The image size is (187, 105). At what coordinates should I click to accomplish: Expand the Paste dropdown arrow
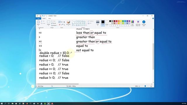tap(38, 25)
